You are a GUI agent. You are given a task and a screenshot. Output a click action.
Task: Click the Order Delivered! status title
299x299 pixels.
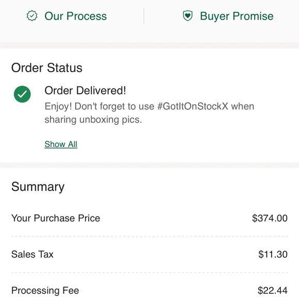point(85,90)
